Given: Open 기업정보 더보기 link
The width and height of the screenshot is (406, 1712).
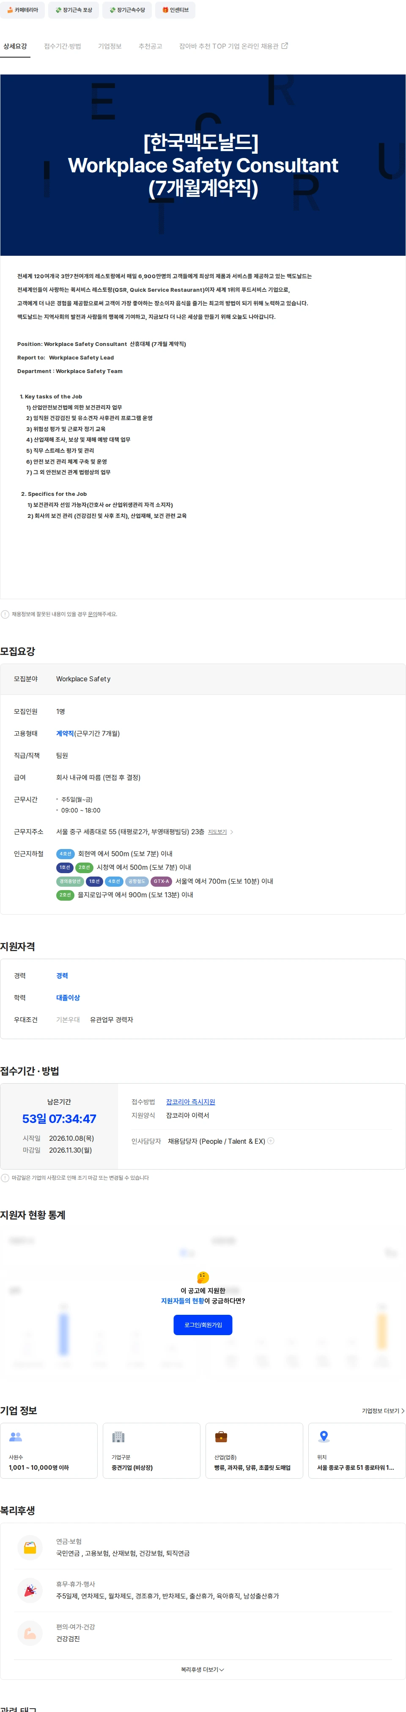Looking at the screenshot, I should pos(383,1410).
